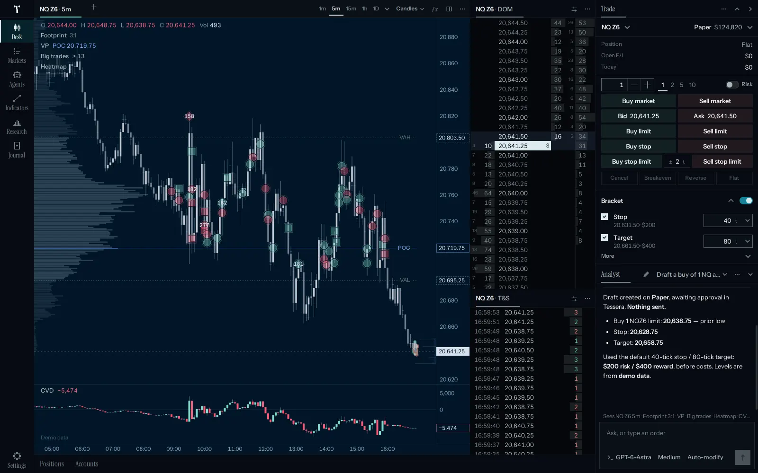Open DOM panel settings sliders icon
The image size is (758, 473).
(574, 9)
